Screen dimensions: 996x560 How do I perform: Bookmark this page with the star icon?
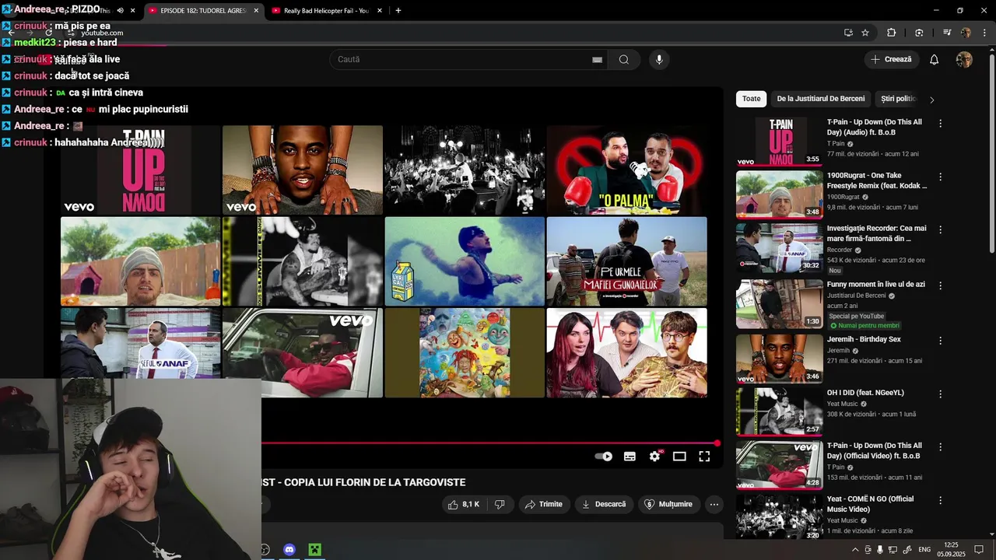[x=865, y=33]
